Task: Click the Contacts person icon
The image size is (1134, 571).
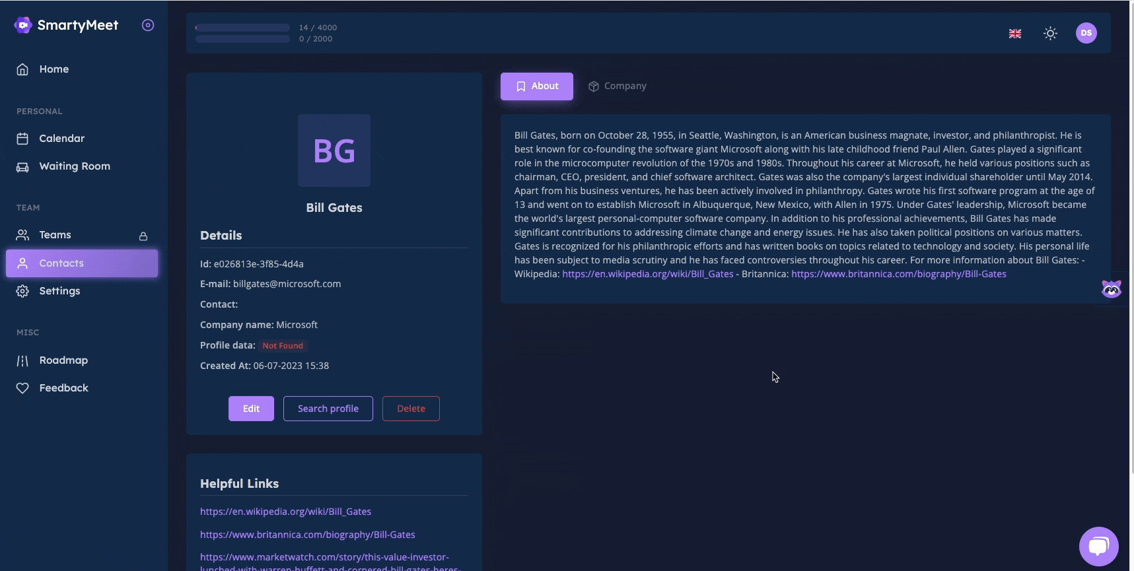Action: point(22,263)
